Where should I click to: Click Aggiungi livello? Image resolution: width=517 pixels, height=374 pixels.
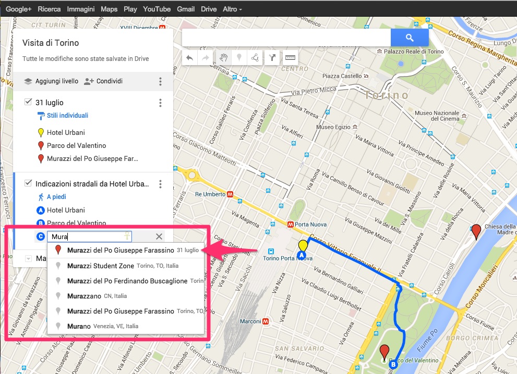pos(51,81)
